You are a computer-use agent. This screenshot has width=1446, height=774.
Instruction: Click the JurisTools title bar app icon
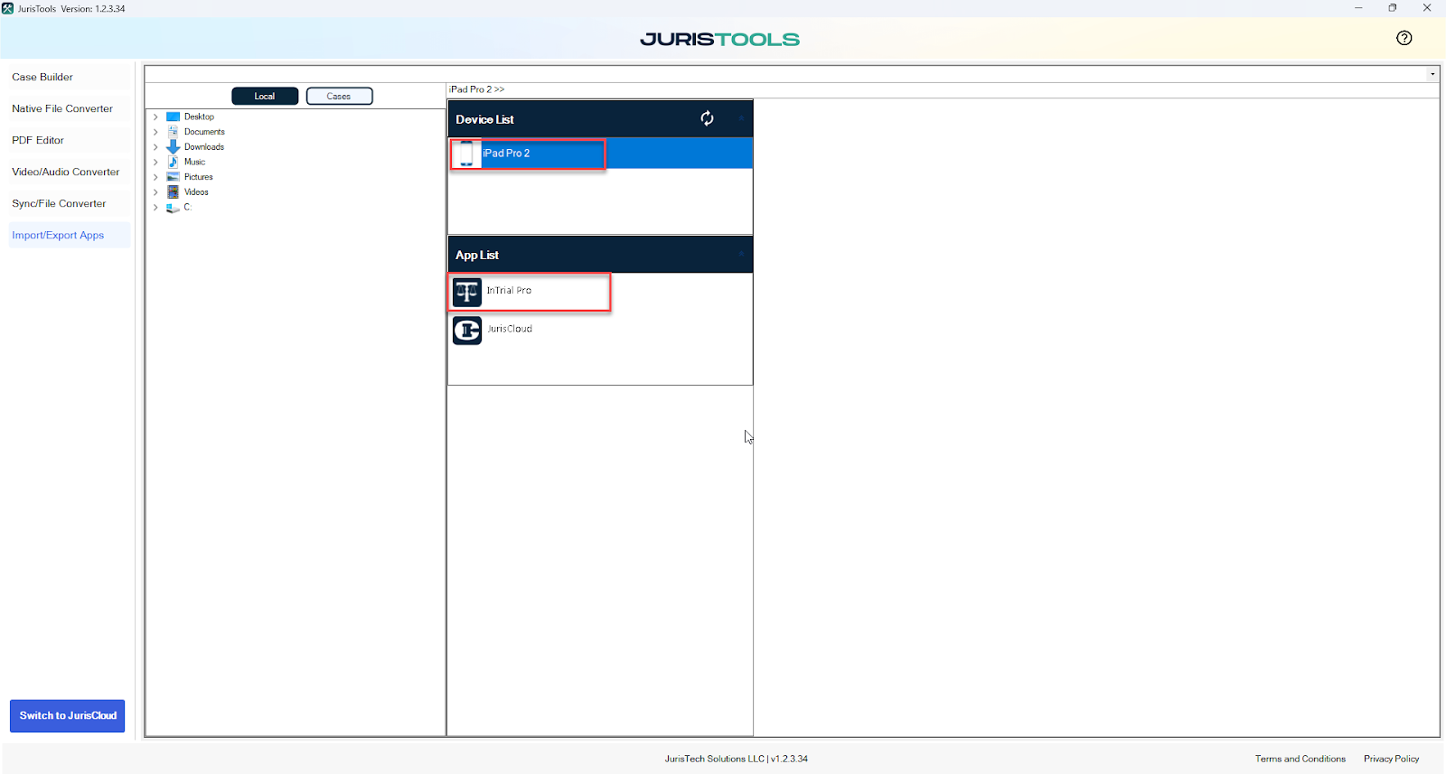point(7,8)
